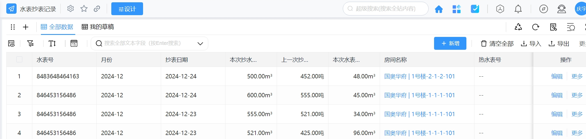Click the 新增 button
The height and width of the screenshot is (139, 586).
click(x=450, y=43)
